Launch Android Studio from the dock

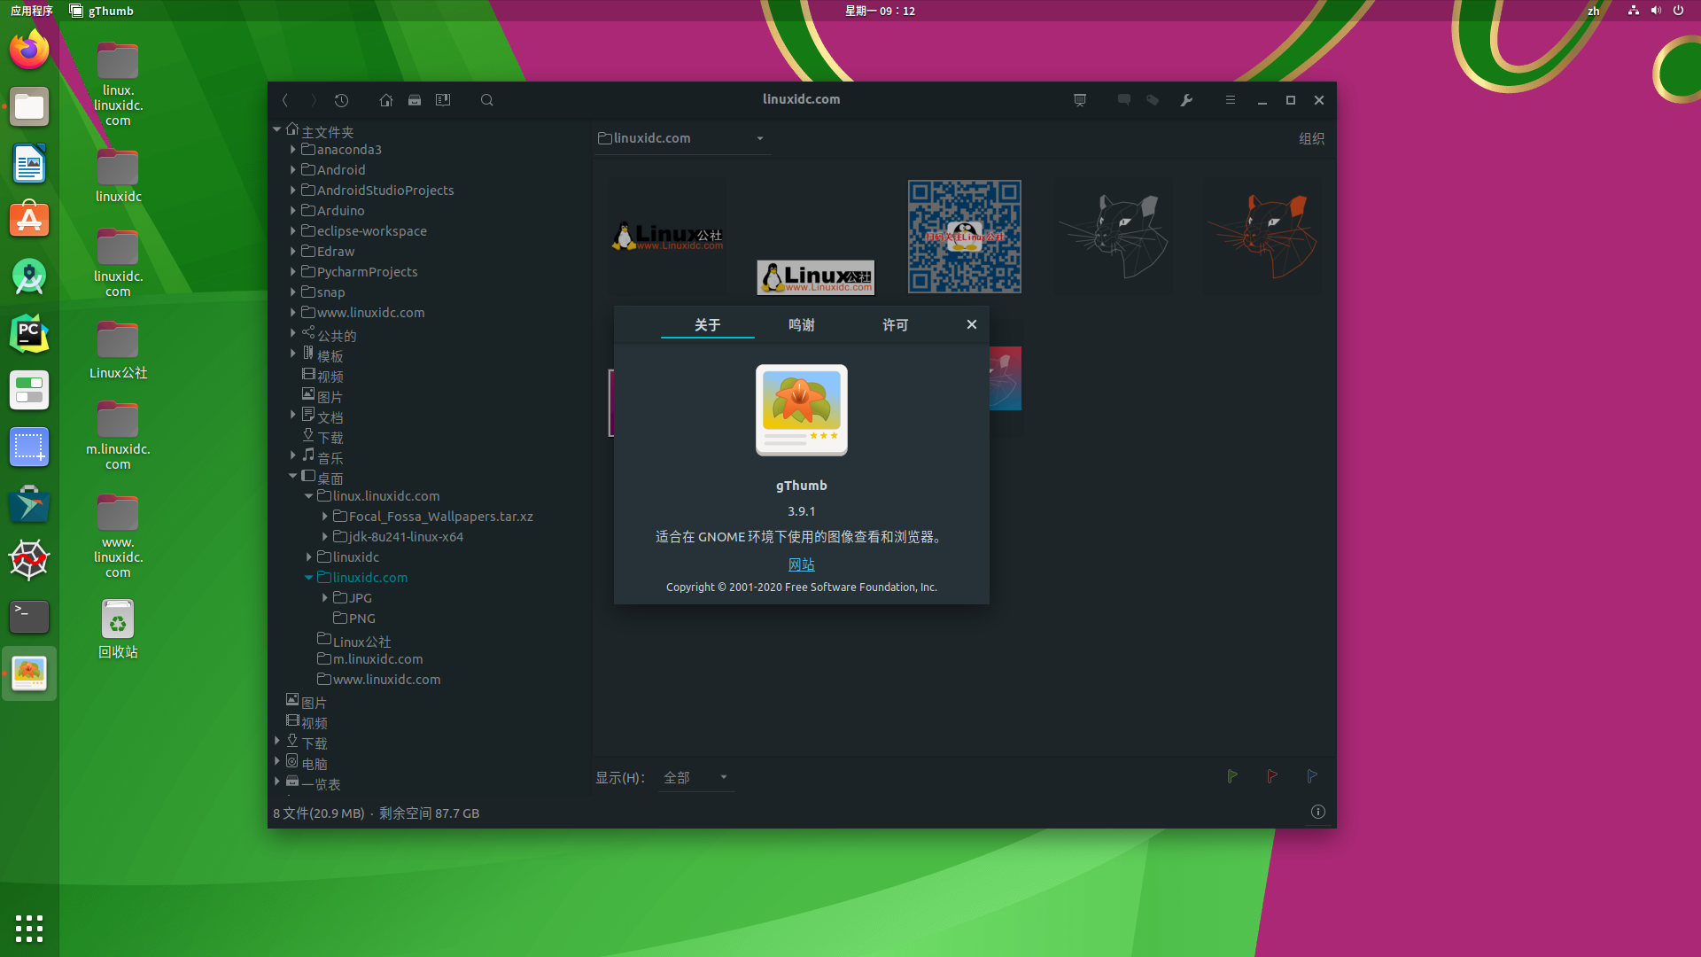point(29,276)
